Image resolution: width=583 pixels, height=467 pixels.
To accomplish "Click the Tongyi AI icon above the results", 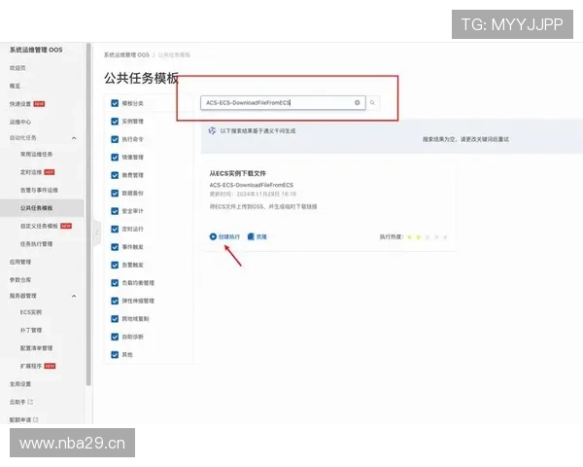I will coord(212,130).
